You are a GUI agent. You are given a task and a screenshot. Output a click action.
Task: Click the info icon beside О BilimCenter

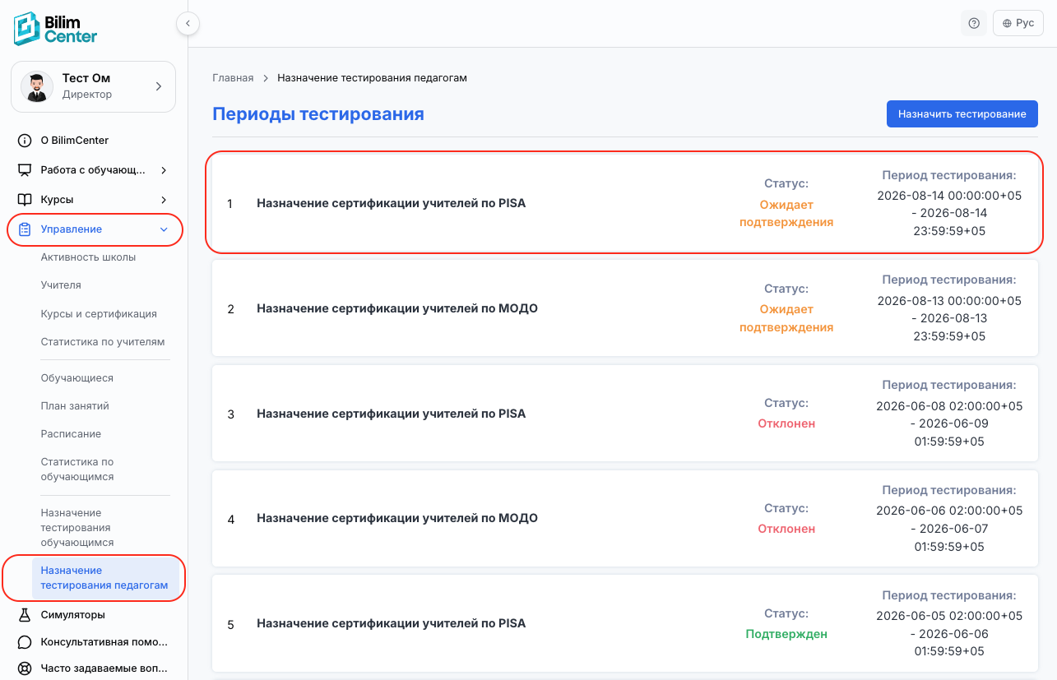[25, 141]
